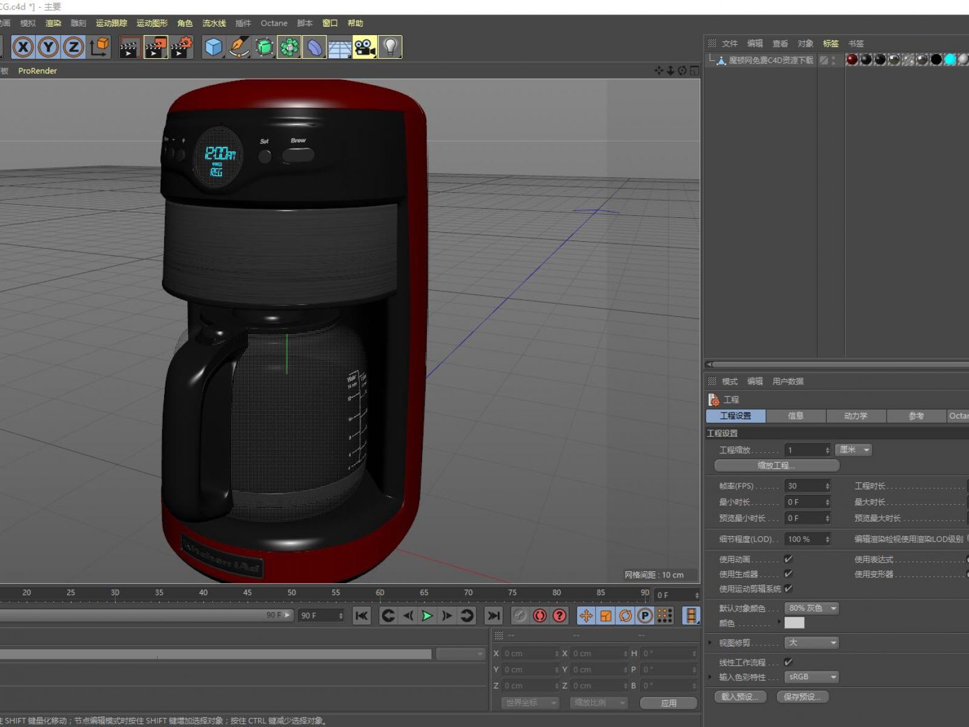The image size is (969, 727).
Task: Open the 缩放比例 dropdown
Action: pos(598,703)
